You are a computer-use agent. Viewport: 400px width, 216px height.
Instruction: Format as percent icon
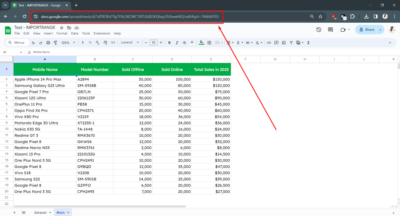[x=90, y=42]
